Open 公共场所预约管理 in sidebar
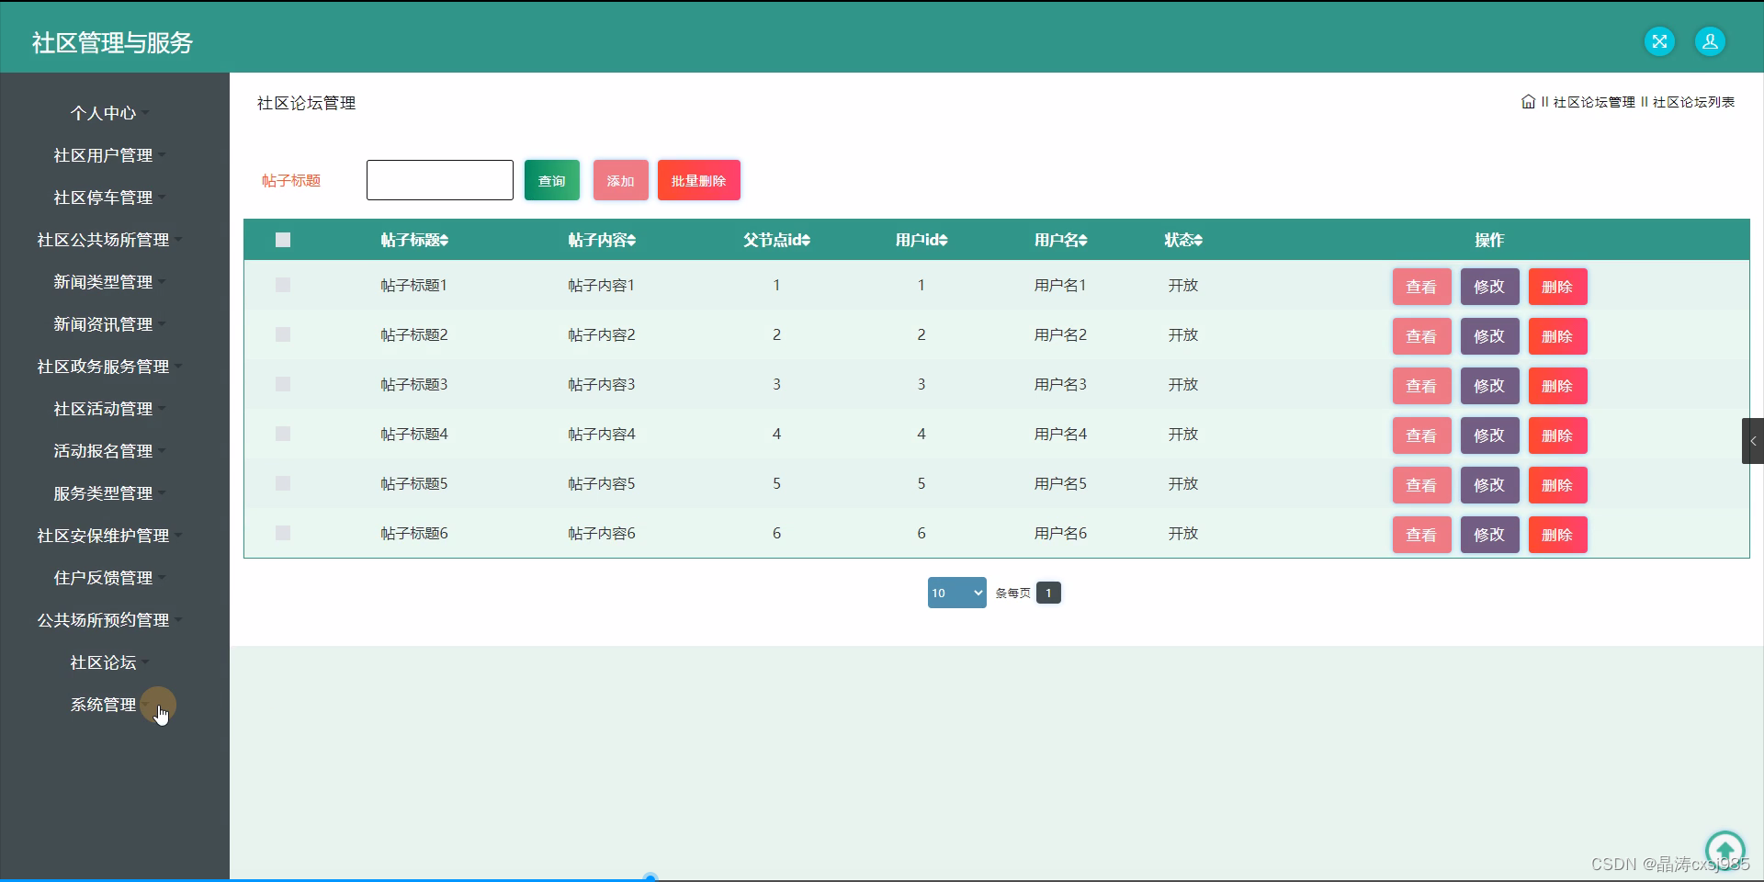This screenshot has width=1764, height=882. pos(108,620)
